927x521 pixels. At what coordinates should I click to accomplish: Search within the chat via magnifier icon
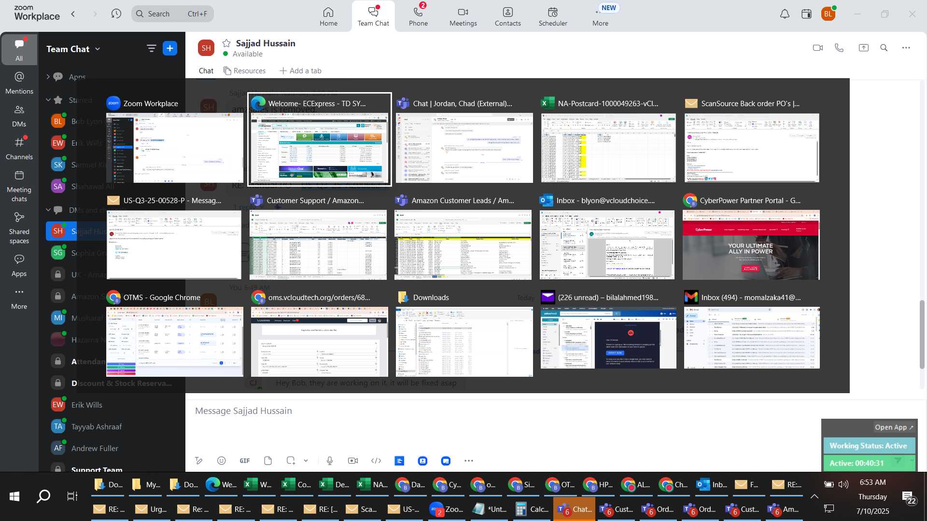(884, 48)
